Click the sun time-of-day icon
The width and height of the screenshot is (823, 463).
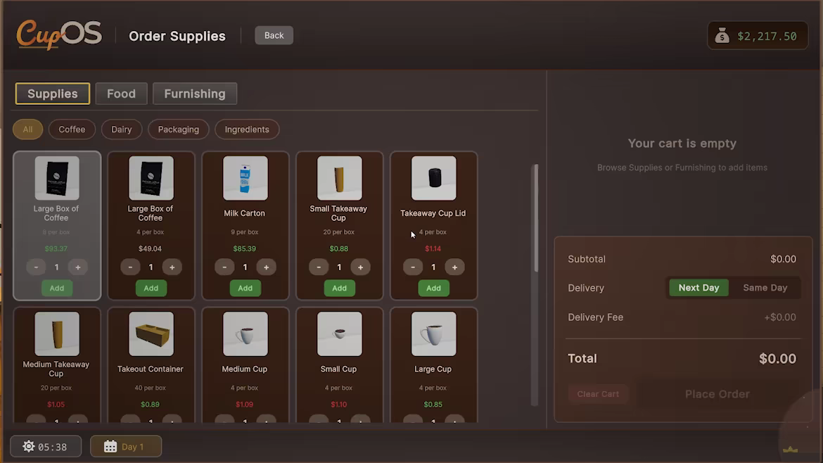[x=28, y=446]
